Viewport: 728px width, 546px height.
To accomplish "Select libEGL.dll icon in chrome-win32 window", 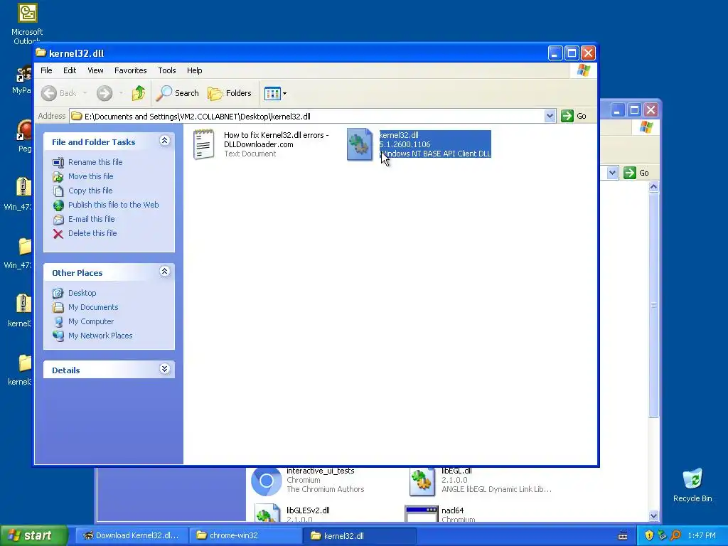I will point(422,481).
